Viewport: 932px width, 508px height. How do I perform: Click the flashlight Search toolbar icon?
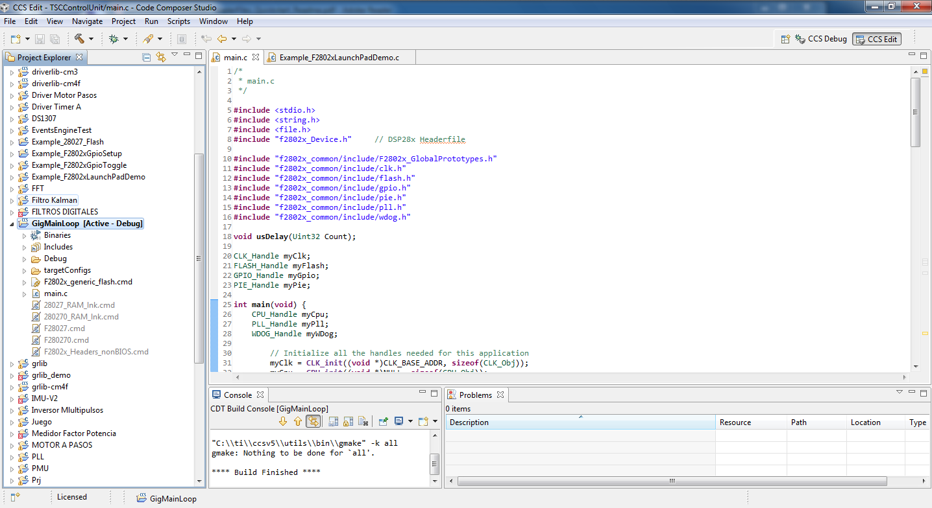[x=148, y=39]
